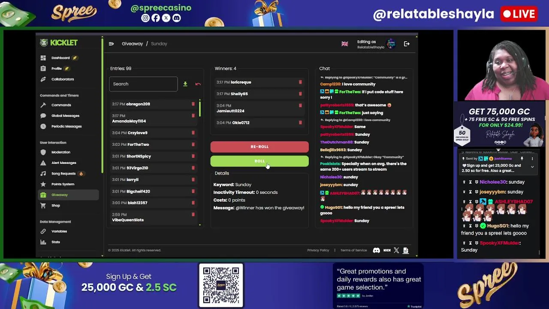The image size is (549, 309).
Task: Expand the pinned just4karma message chevron
Action: click(x=532, y=167)
